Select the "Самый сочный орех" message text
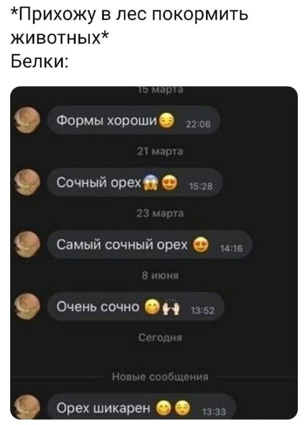 (122, 245)
